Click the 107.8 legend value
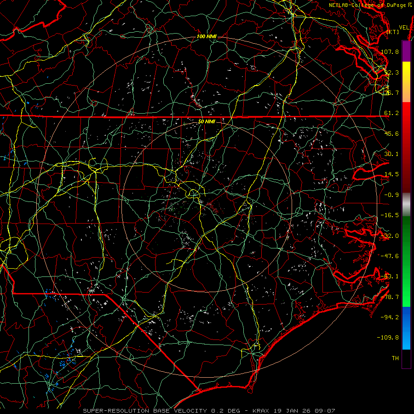 [390, 52]
